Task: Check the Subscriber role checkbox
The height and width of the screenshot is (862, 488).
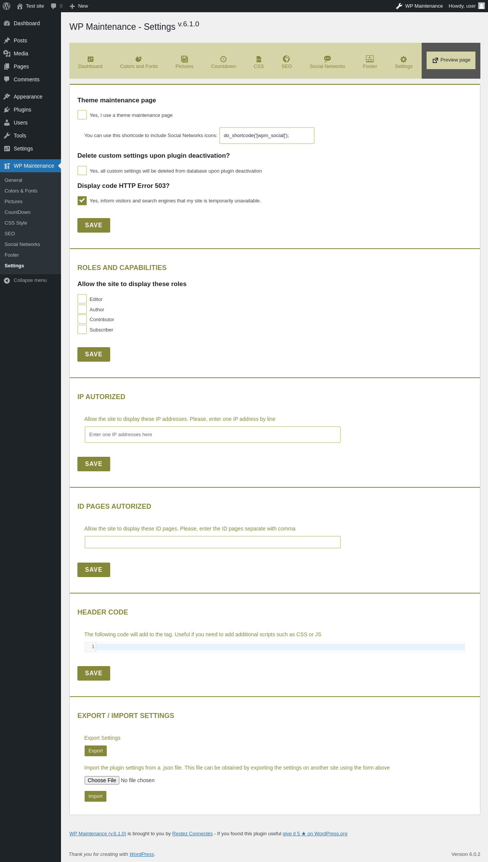Action: (82, 329)
